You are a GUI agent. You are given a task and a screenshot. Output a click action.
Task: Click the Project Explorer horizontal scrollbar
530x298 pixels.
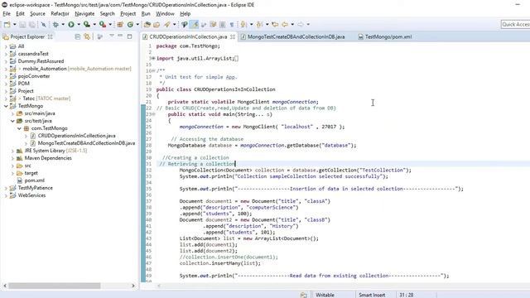55,286
